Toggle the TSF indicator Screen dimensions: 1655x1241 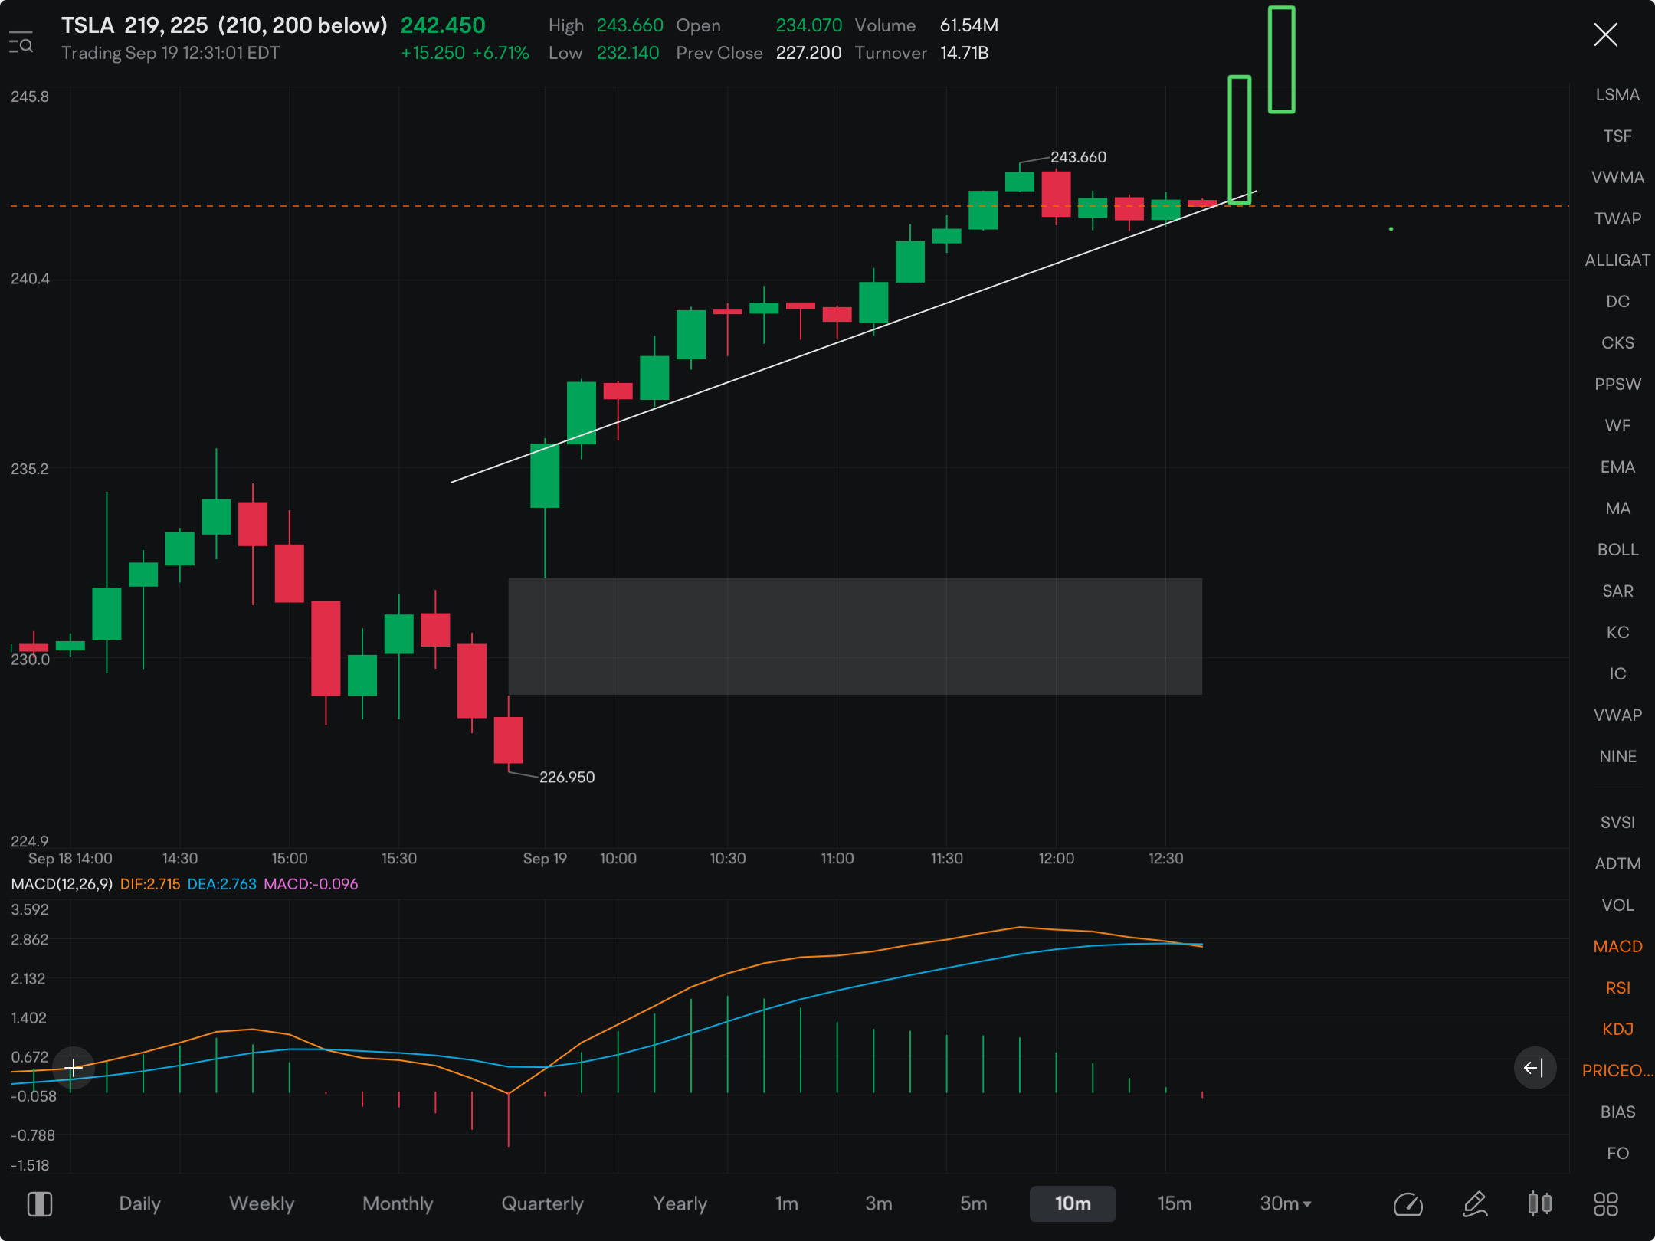[x=1617, y=136]
